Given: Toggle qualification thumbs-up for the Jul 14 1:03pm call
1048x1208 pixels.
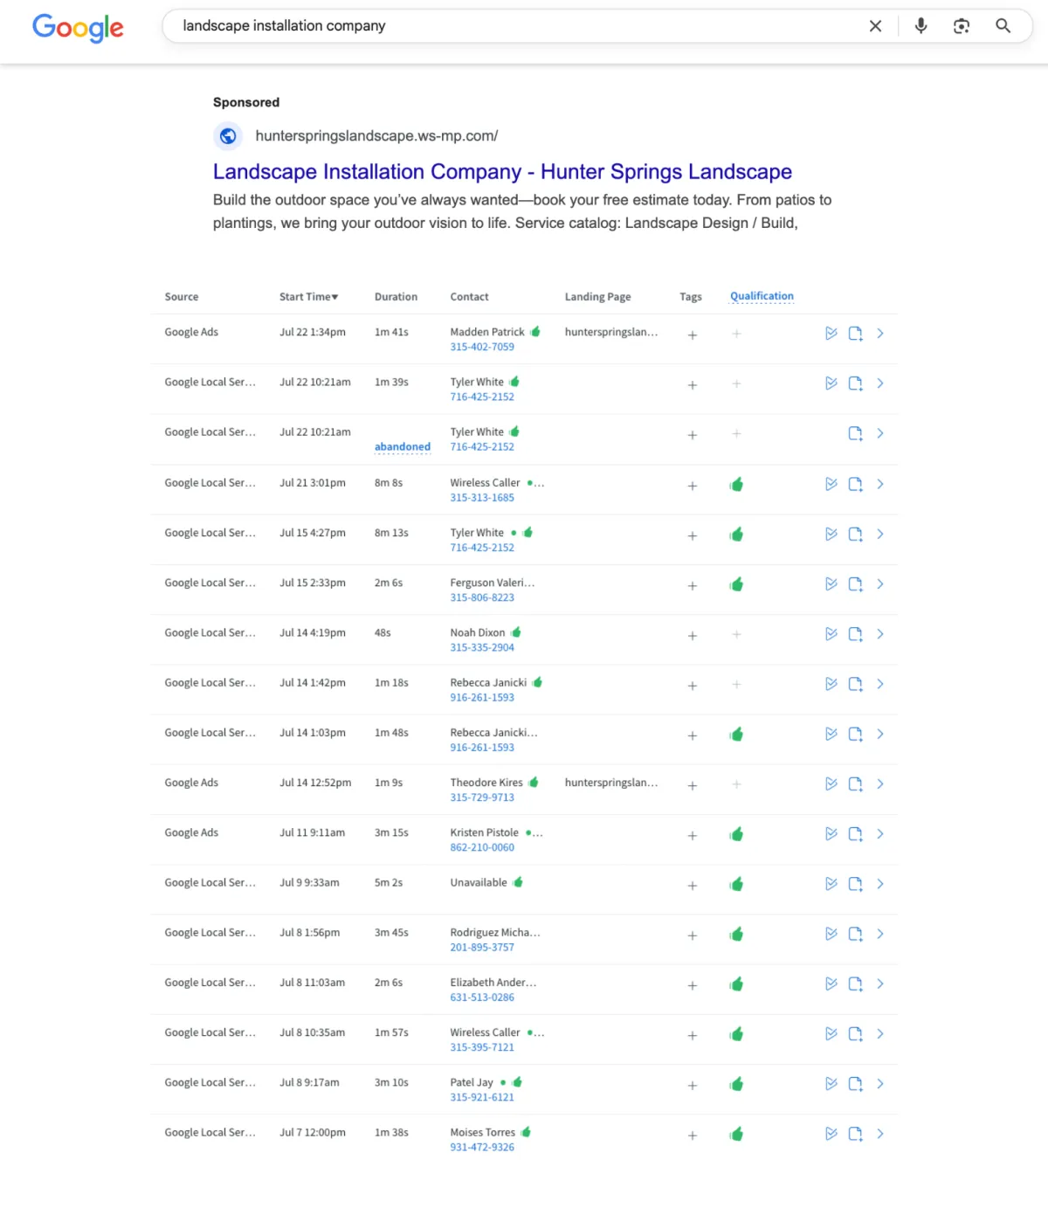Looking at the screenshot, I should (736, 735).
